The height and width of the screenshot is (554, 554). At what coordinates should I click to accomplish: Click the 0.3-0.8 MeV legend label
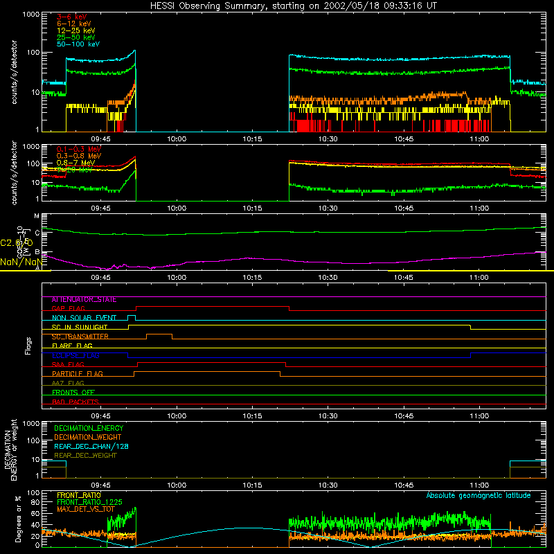(x=78, y=156)
